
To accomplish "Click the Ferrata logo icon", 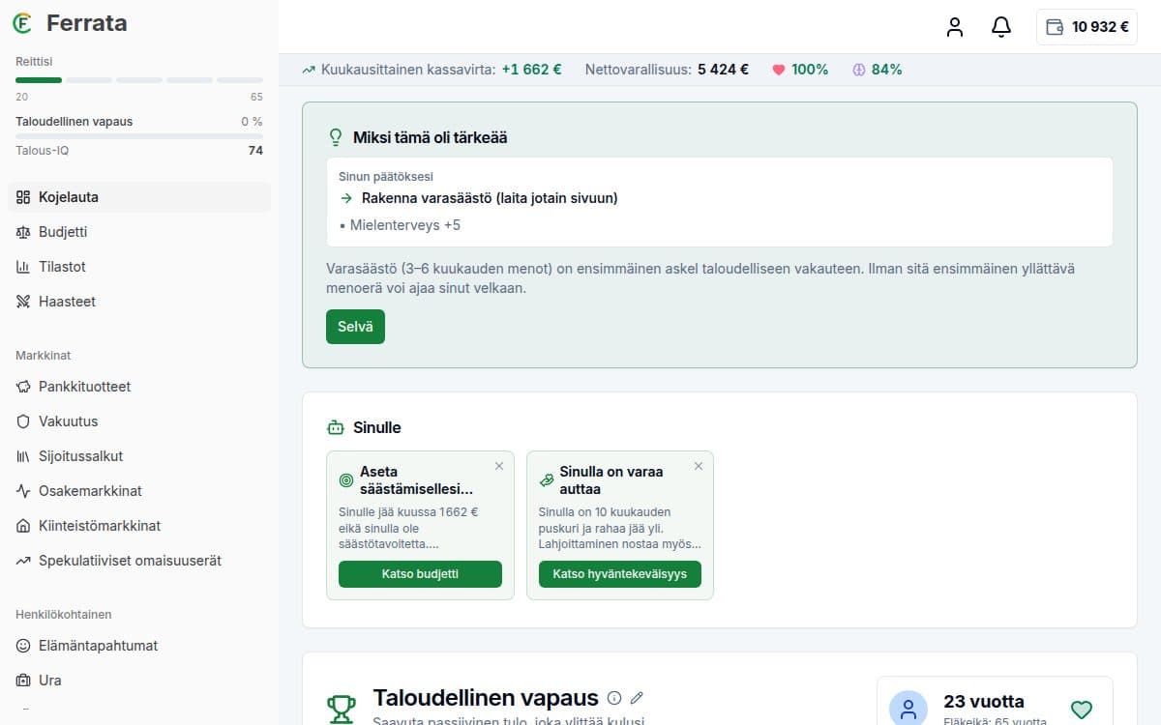I will click(21, 23).
